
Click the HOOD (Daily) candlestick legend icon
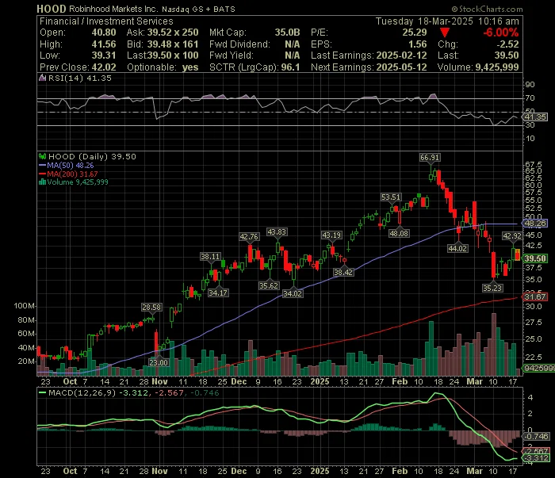pos(43,156)
